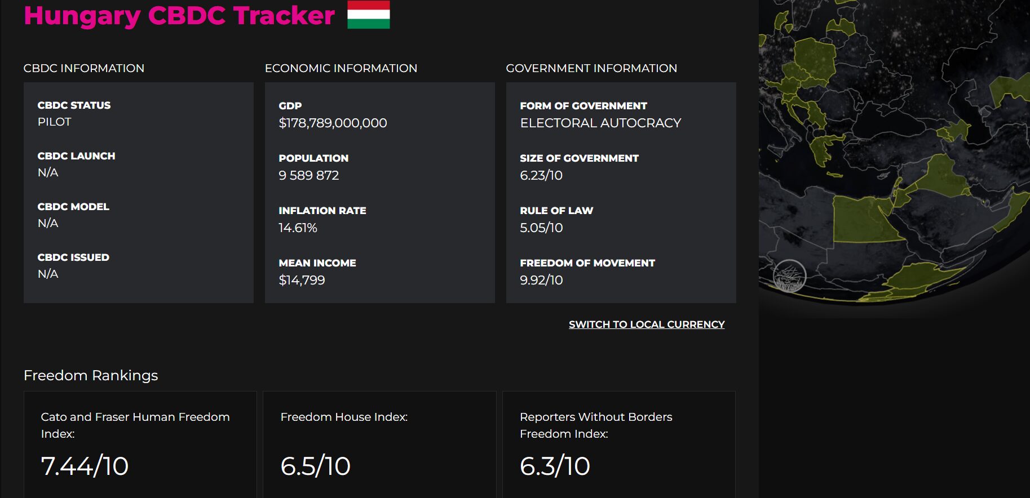Click the Mean Income $14,799 value

(x=302, y=280)
